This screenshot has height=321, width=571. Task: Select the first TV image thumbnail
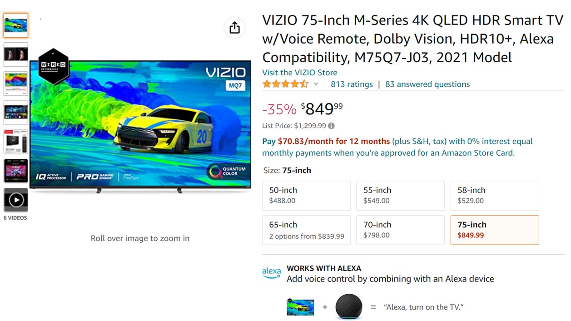pos(16,25)
